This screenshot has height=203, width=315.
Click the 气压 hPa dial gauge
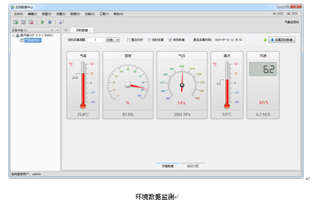[x=182, y=85]
